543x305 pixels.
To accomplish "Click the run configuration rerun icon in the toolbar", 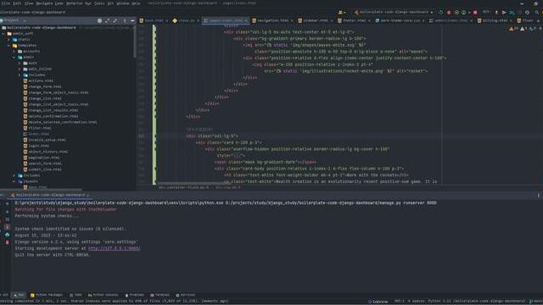I will pos(441,12).
